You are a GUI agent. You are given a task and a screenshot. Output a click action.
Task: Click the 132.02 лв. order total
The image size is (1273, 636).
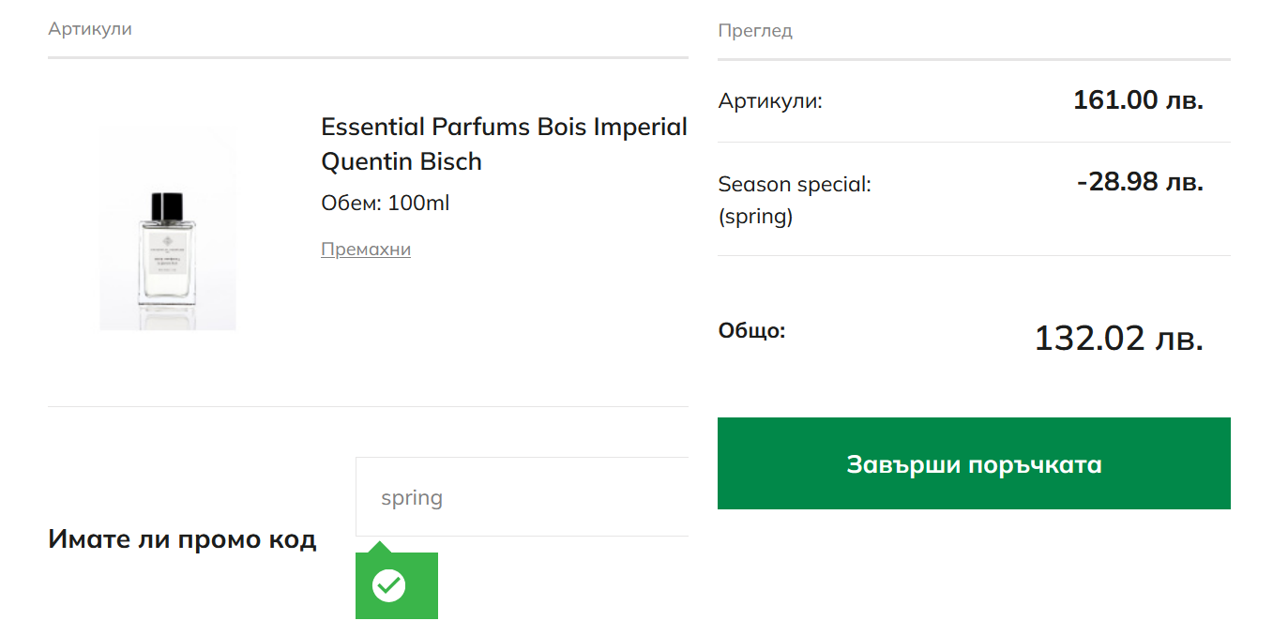[1117, 339]
